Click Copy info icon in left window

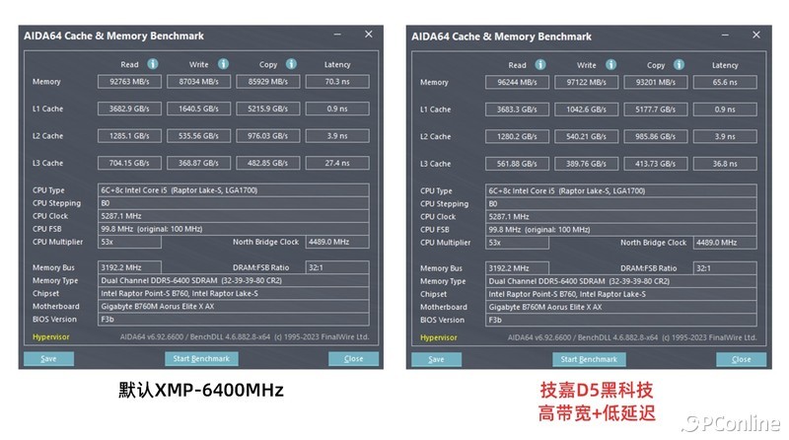point(291,64)
